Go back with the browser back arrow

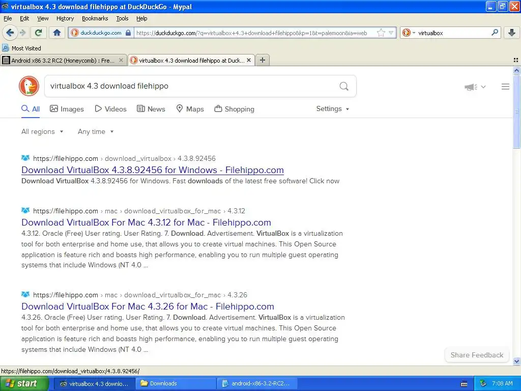(10, 33)
